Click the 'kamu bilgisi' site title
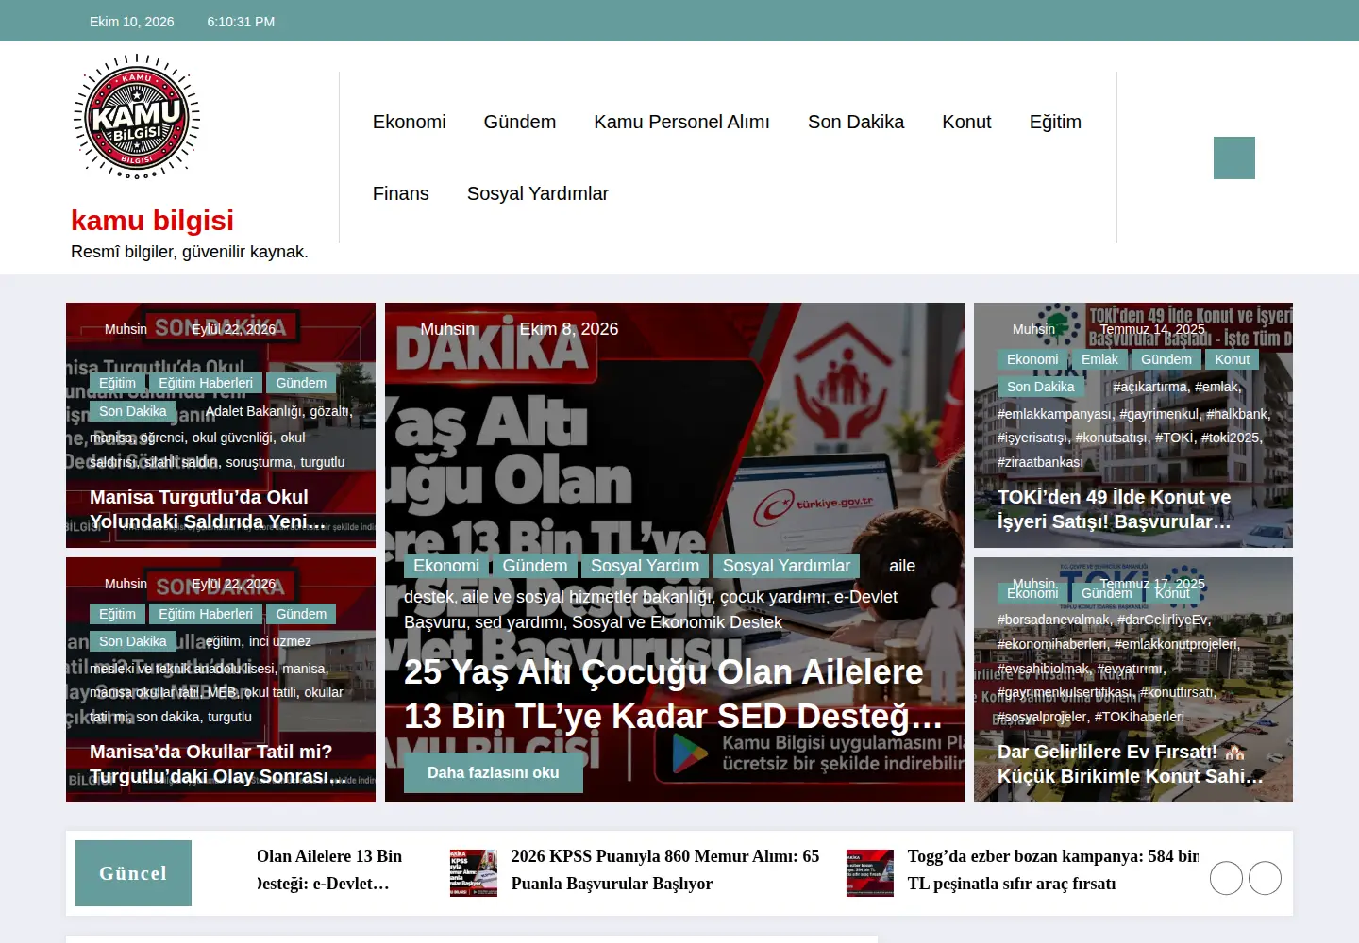Image resolution: width=1359 pixels, height=943 pixels. click(x=152, y=221)
